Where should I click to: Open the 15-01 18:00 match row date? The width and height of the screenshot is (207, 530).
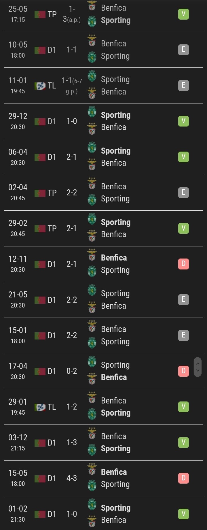(18, 335)
